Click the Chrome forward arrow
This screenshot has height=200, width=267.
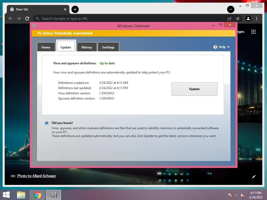(19, 18)
